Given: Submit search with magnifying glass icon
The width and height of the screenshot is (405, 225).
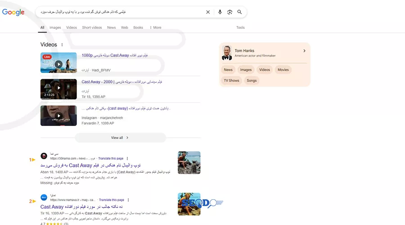Looking at the screenshot, I should (x=239, y=12).
